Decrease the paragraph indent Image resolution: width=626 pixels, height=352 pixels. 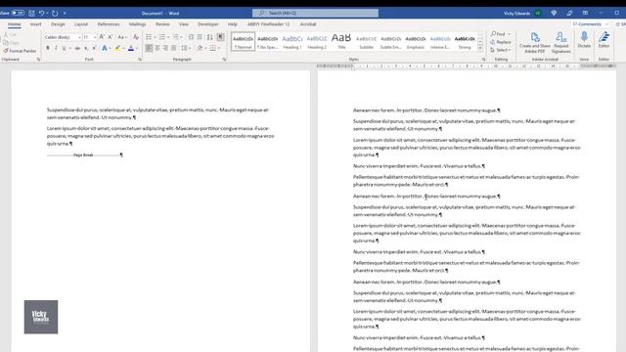pos(191,37)
